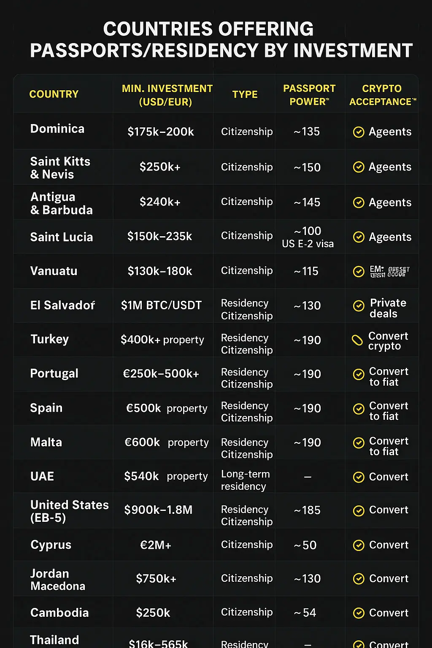Viewport: 432px width, 648px height.
Task: Click the checkmark icon in Cambodia row
Action: tap(359, 613)
